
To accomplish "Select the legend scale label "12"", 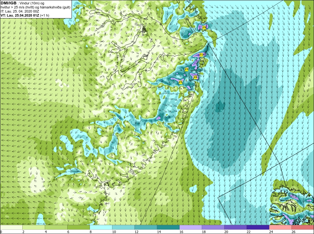I will click(136, 232).
